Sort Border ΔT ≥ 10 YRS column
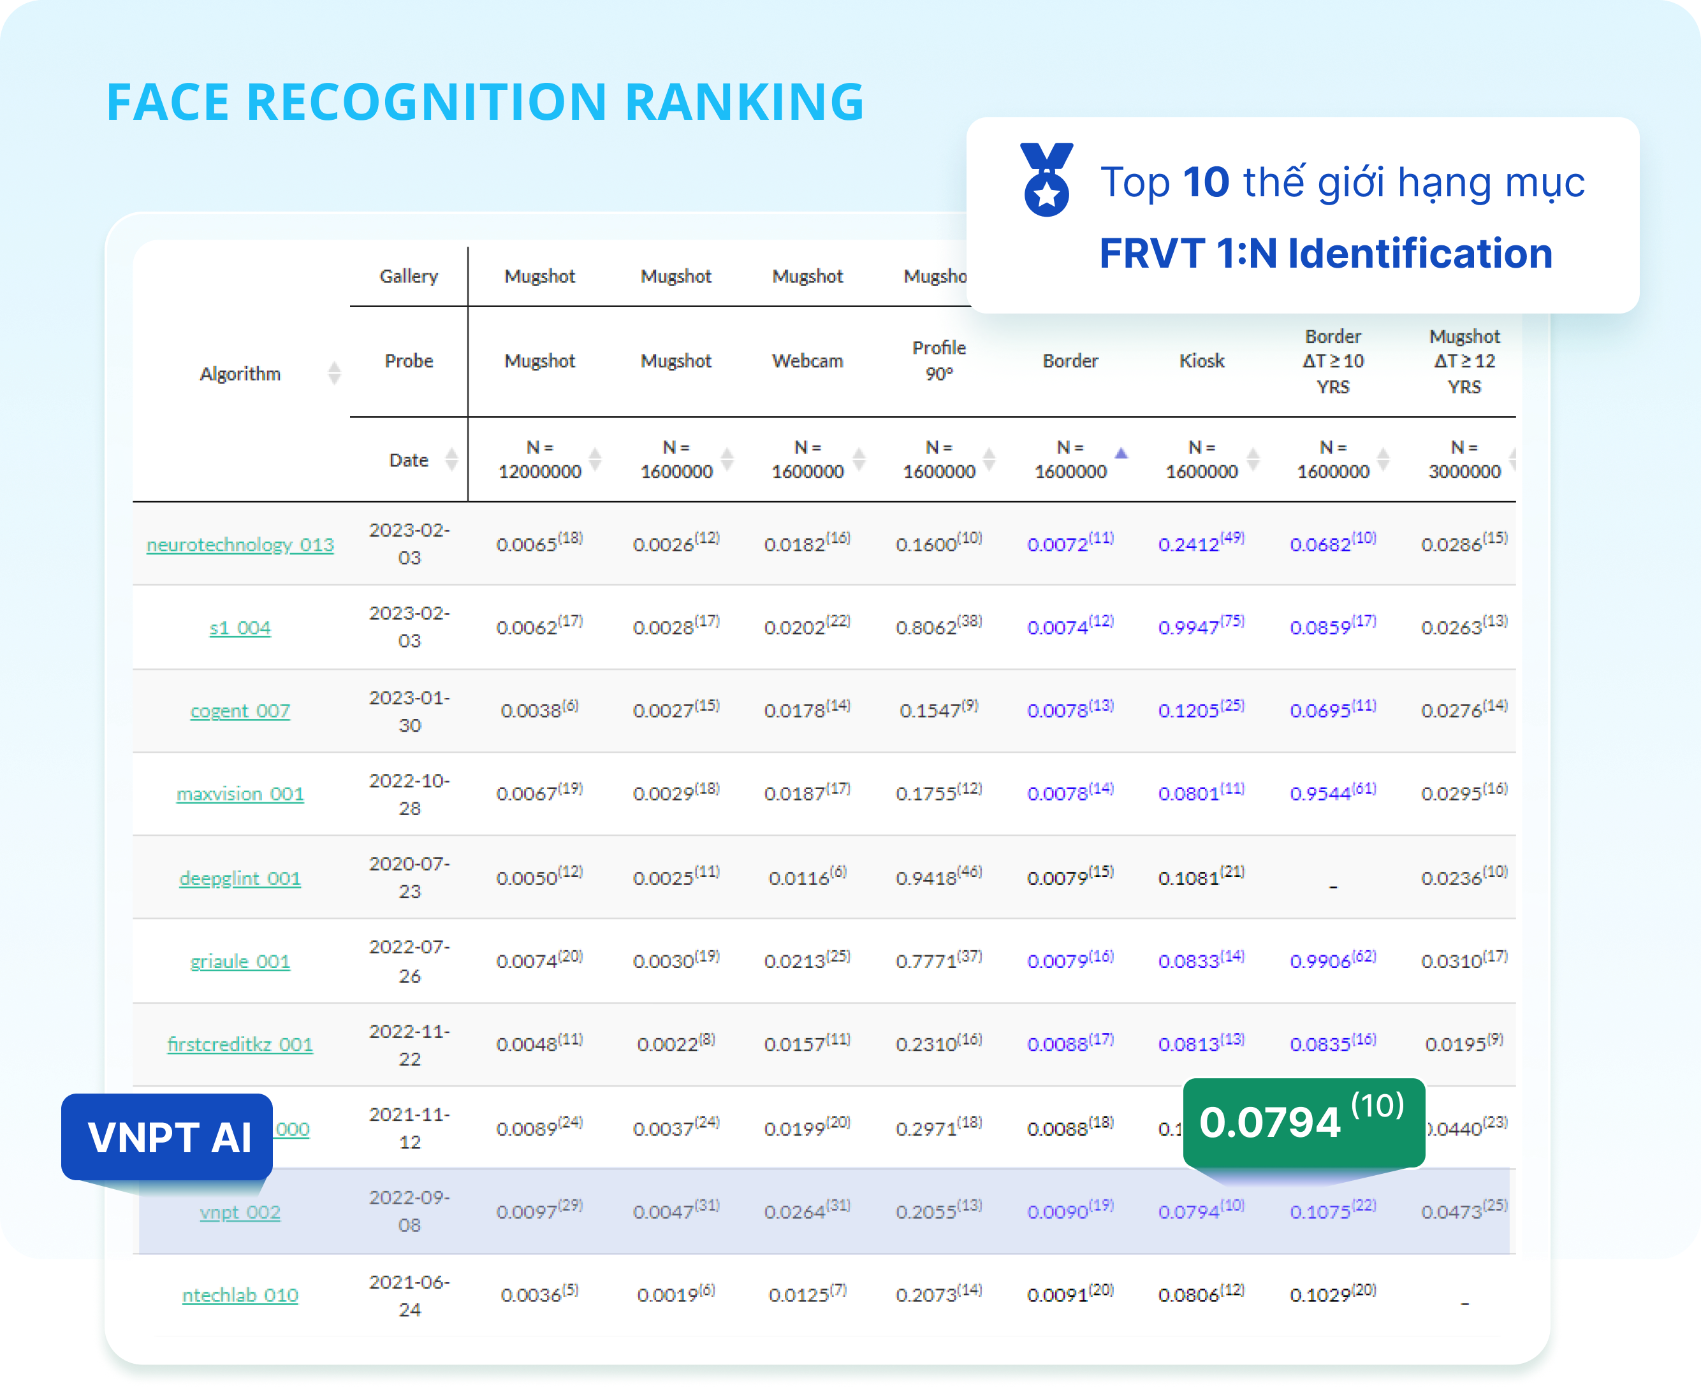 pos(1383,459)
